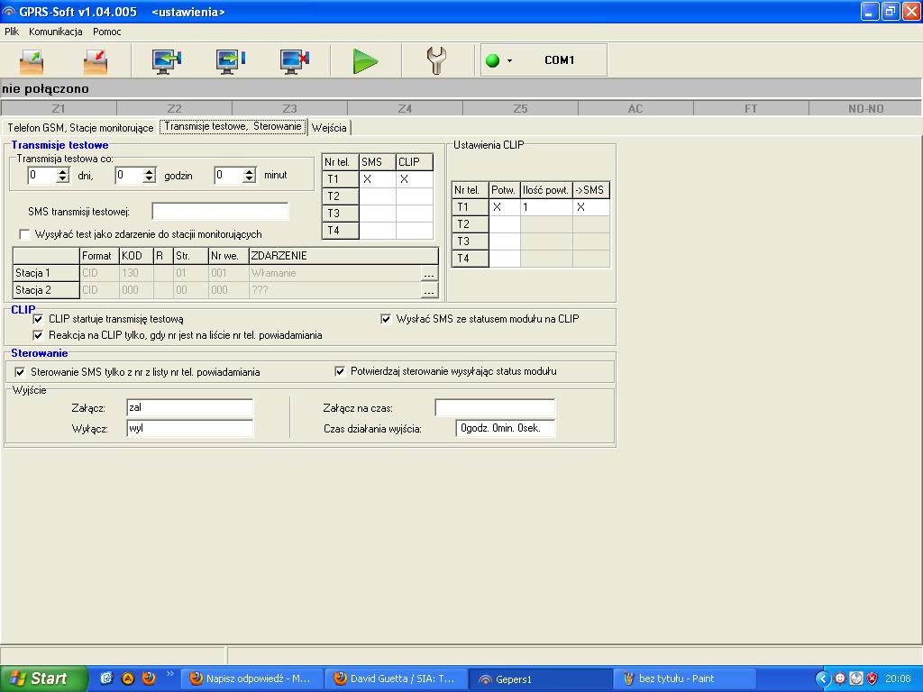Click the Wyłącz input field
Viewport: 923px width, 692px height.
(189, 428)
